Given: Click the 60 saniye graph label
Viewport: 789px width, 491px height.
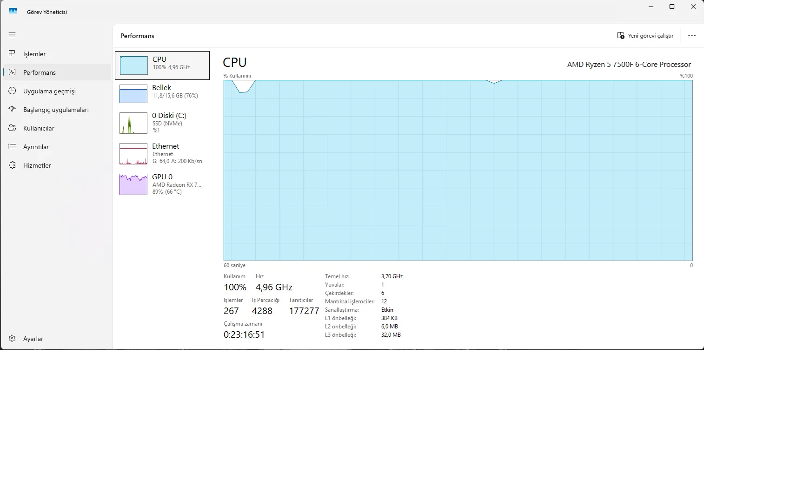Looking at the screenshot, I should (x=234, y=265).
